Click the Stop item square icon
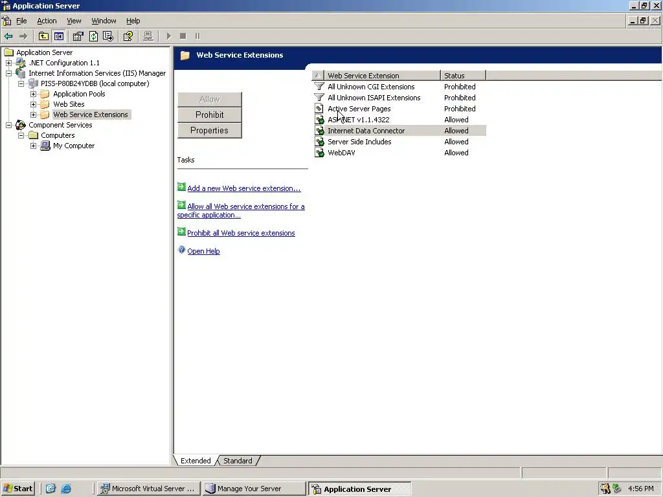The height and width of the screenshot is (497, 663). click(183, 36)
